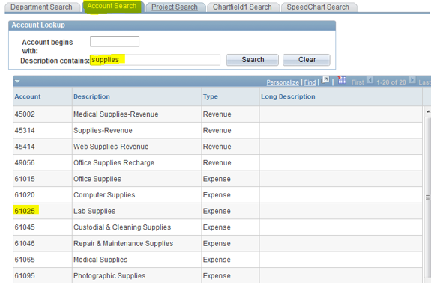Select account 45002
This screenshot has height=288, width=431.
pyautogui.click(x=25, y=114)
